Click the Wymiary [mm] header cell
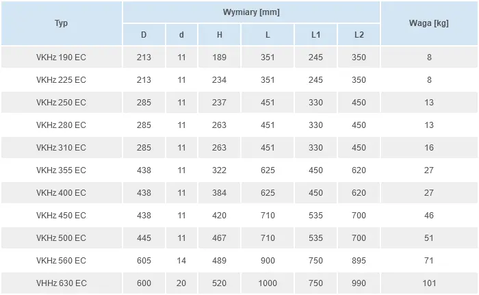This screenshot has width=479, height=295. tap(251, 12)
